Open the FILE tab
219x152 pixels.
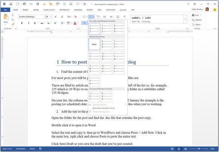5,10
